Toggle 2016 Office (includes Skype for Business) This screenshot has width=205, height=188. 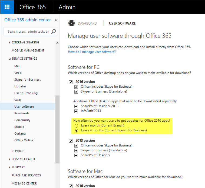[x=76, y=87]
